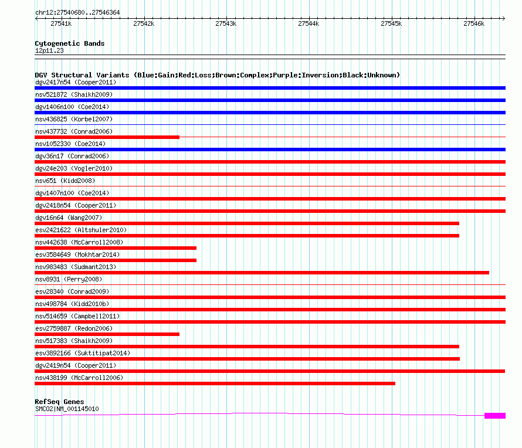Click the chr12:27540680..27546364 coordinates text
Viewport: 522px width, 448px height.
[77, 12]
